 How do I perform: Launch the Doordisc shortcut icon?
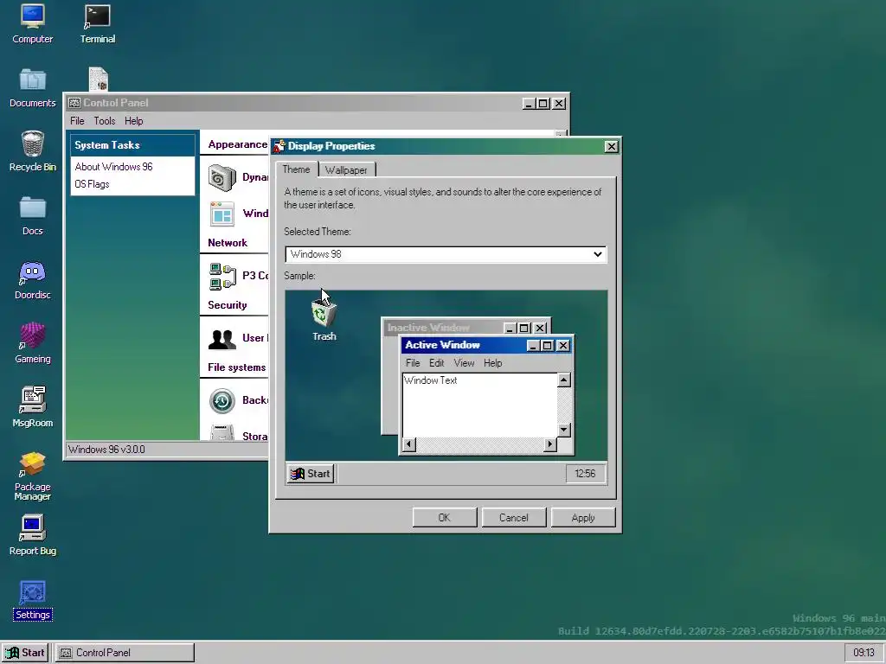tap(32, 280)
